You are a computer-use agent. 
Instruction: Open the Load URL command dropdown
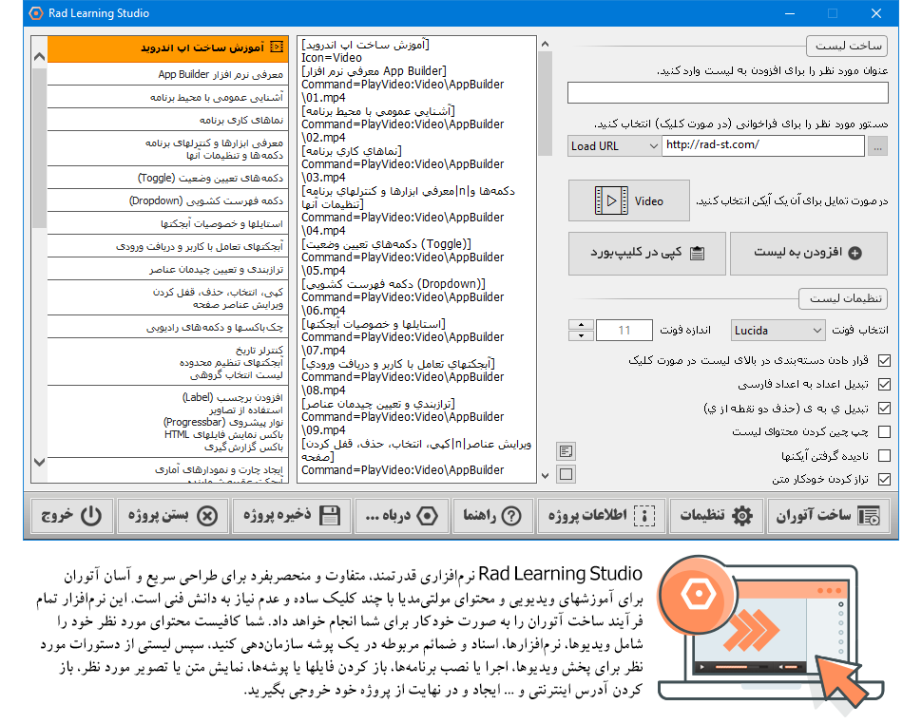614,146
